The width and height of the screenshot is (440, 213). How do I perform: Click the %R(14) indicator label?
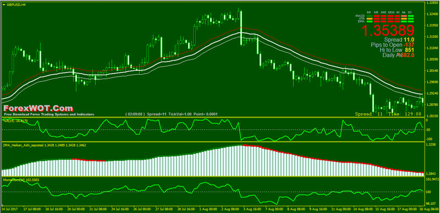point(15,121)
